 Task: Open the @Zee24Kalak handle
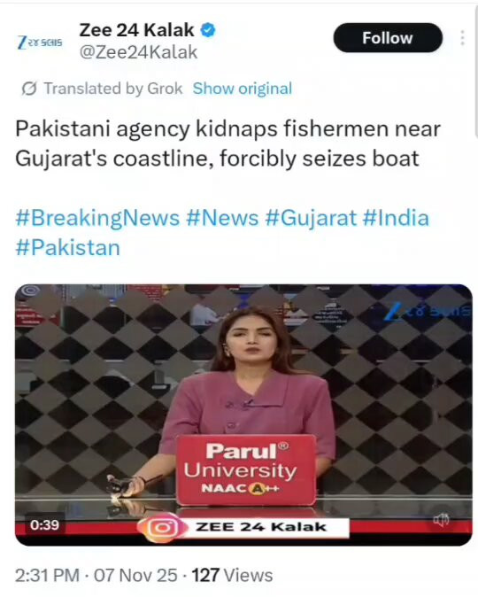tap(138, 52)
